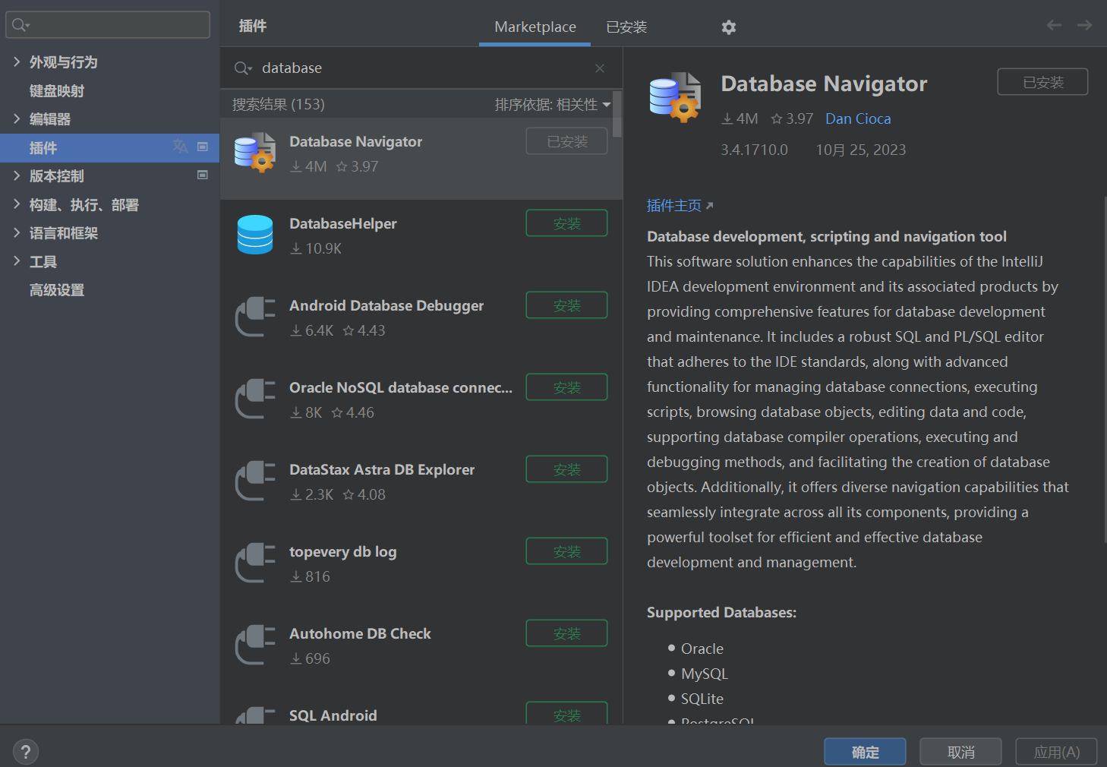Screen dimensions: 1107x767
Task: Select the SQL Android plugin name
Action: [x=333, y=715]
